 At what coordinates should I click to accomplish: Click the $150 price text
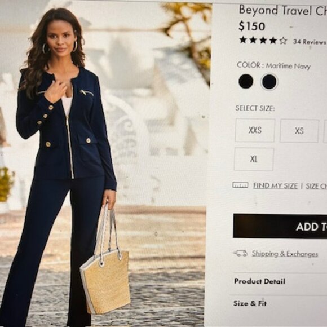pyautogui.click(x=252, y=26)
